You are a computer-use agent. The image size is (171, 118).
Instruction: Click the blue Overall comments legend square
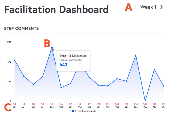click(x=73, y=111)
